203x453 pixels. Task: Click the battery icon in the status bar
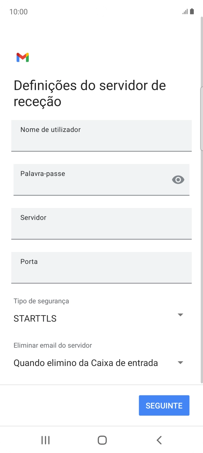coord(191,11)
